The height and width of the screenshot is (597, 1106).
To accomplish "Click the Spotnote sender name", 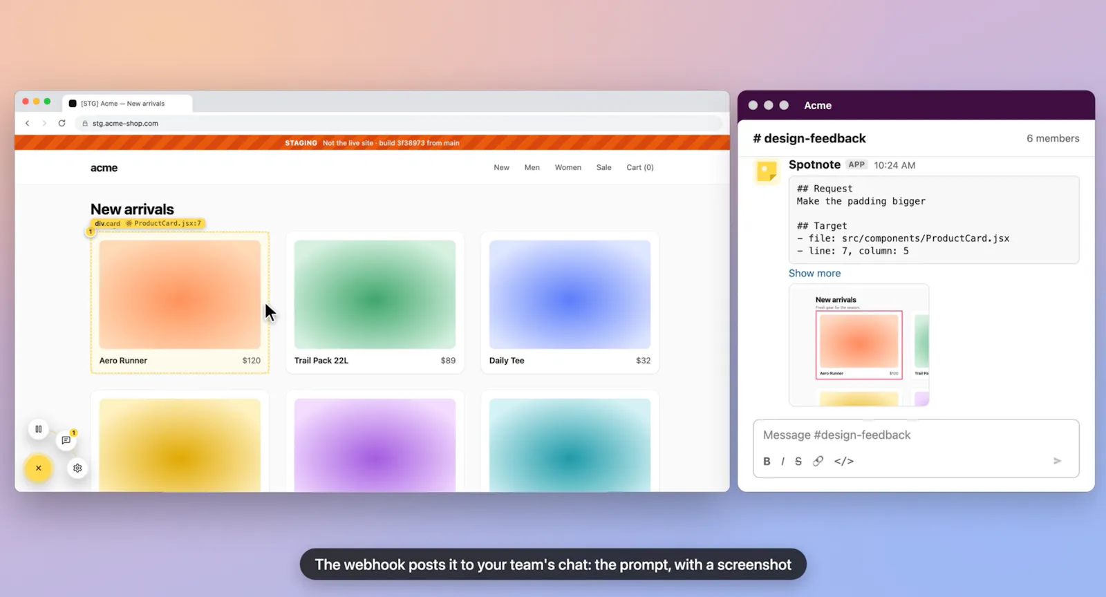I will click(x=814, y=164).
